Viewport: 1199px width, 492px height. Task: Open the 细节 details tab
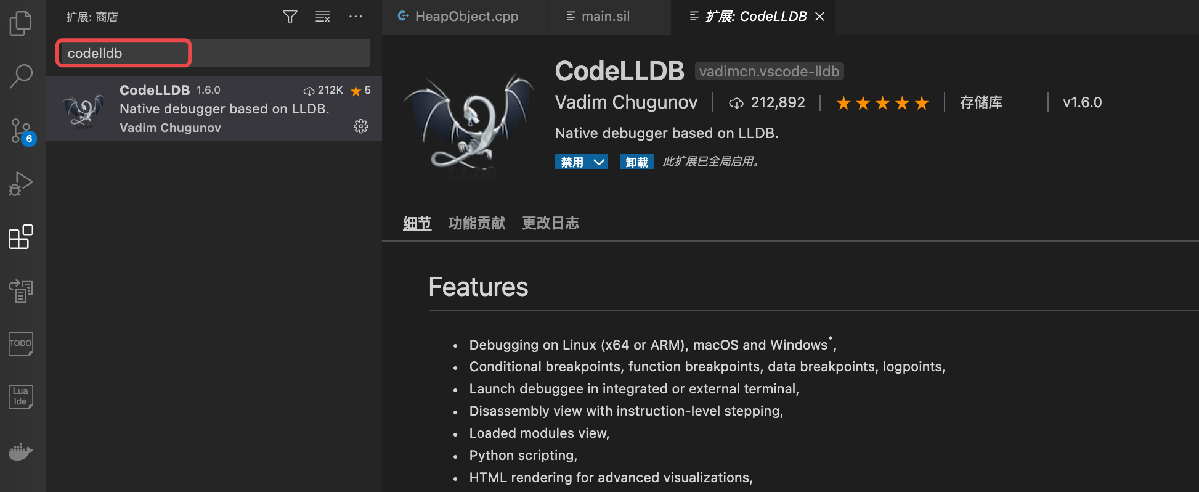click(x=417, y=223)
